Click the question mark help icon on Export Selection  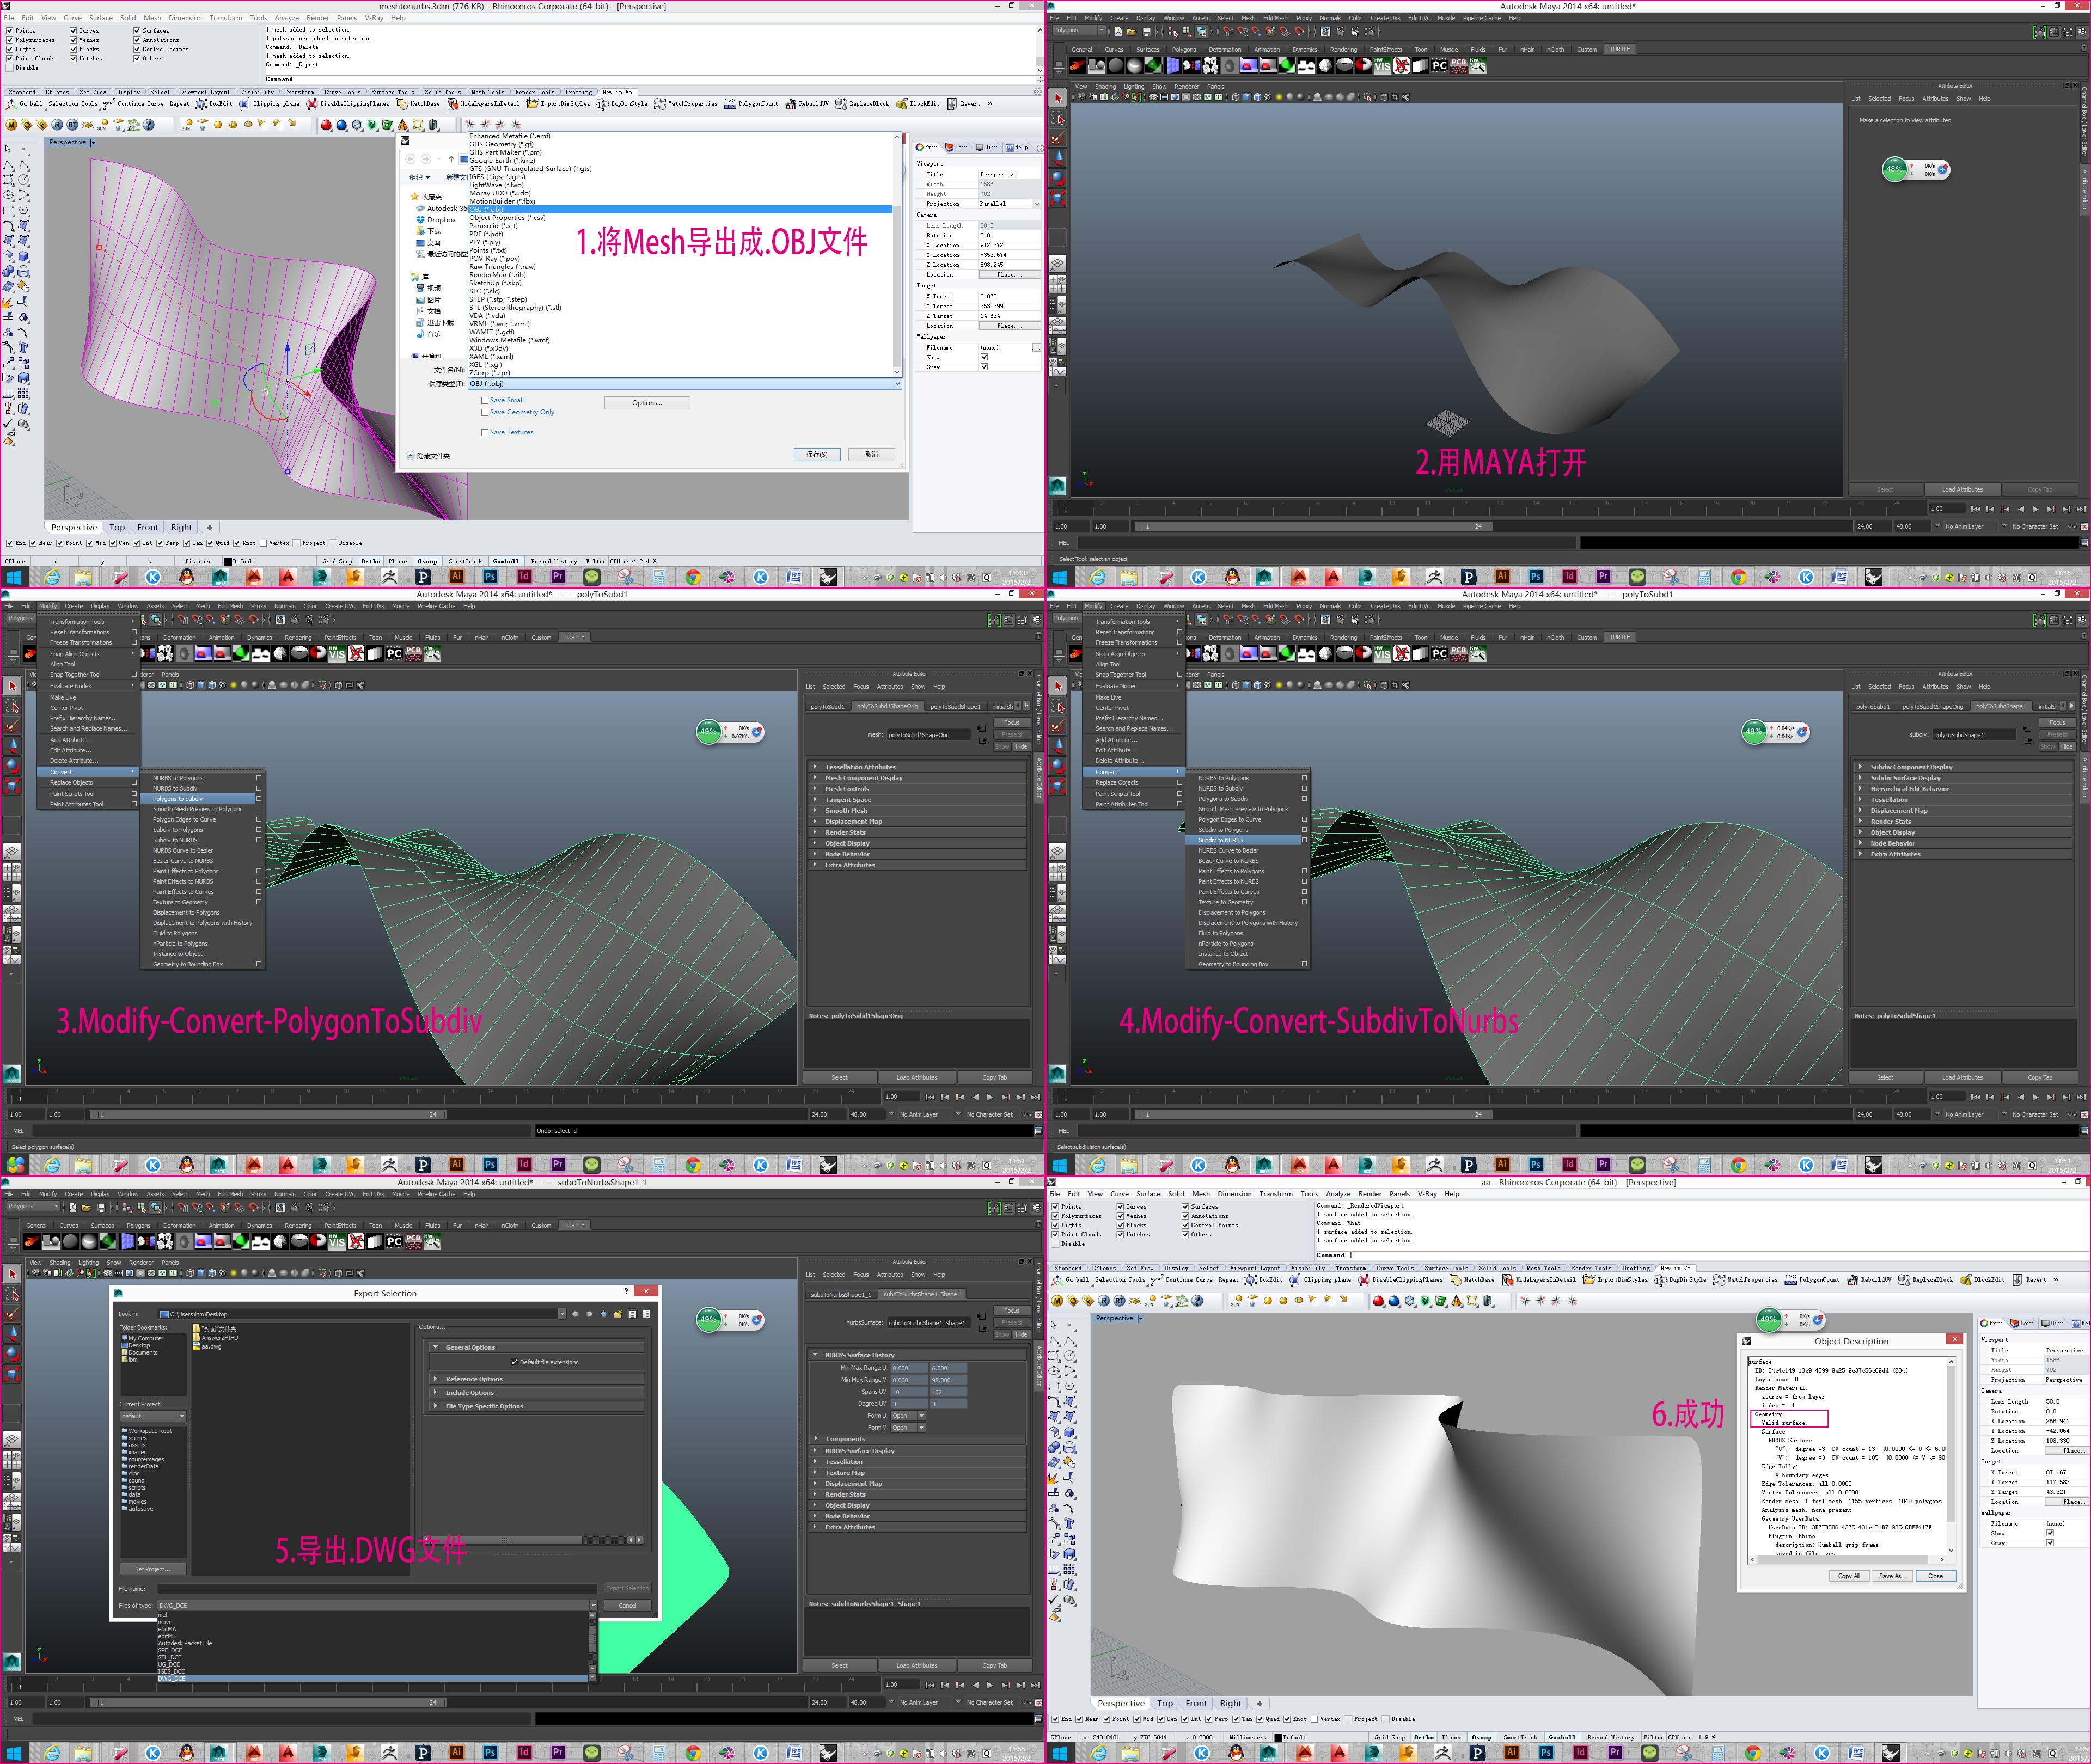(x=626, y=1292)
